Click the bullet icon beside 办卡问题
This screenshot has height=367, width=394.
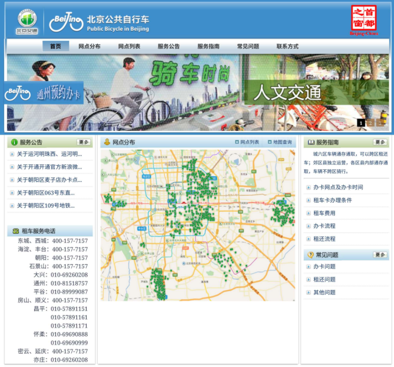click(x=308, y=267)
